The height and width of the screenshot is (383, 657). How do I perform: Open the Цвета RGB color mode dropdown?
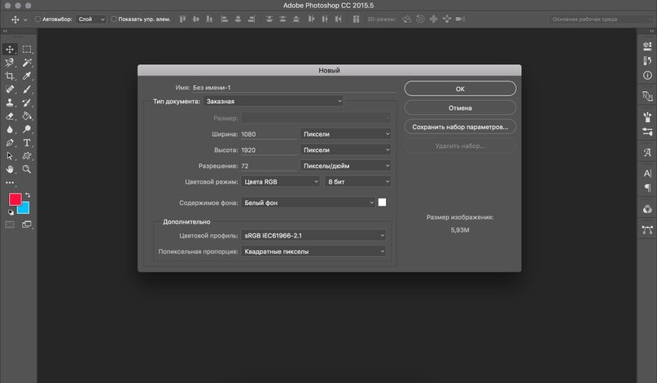pyautogui.click(x=281, y=181)
